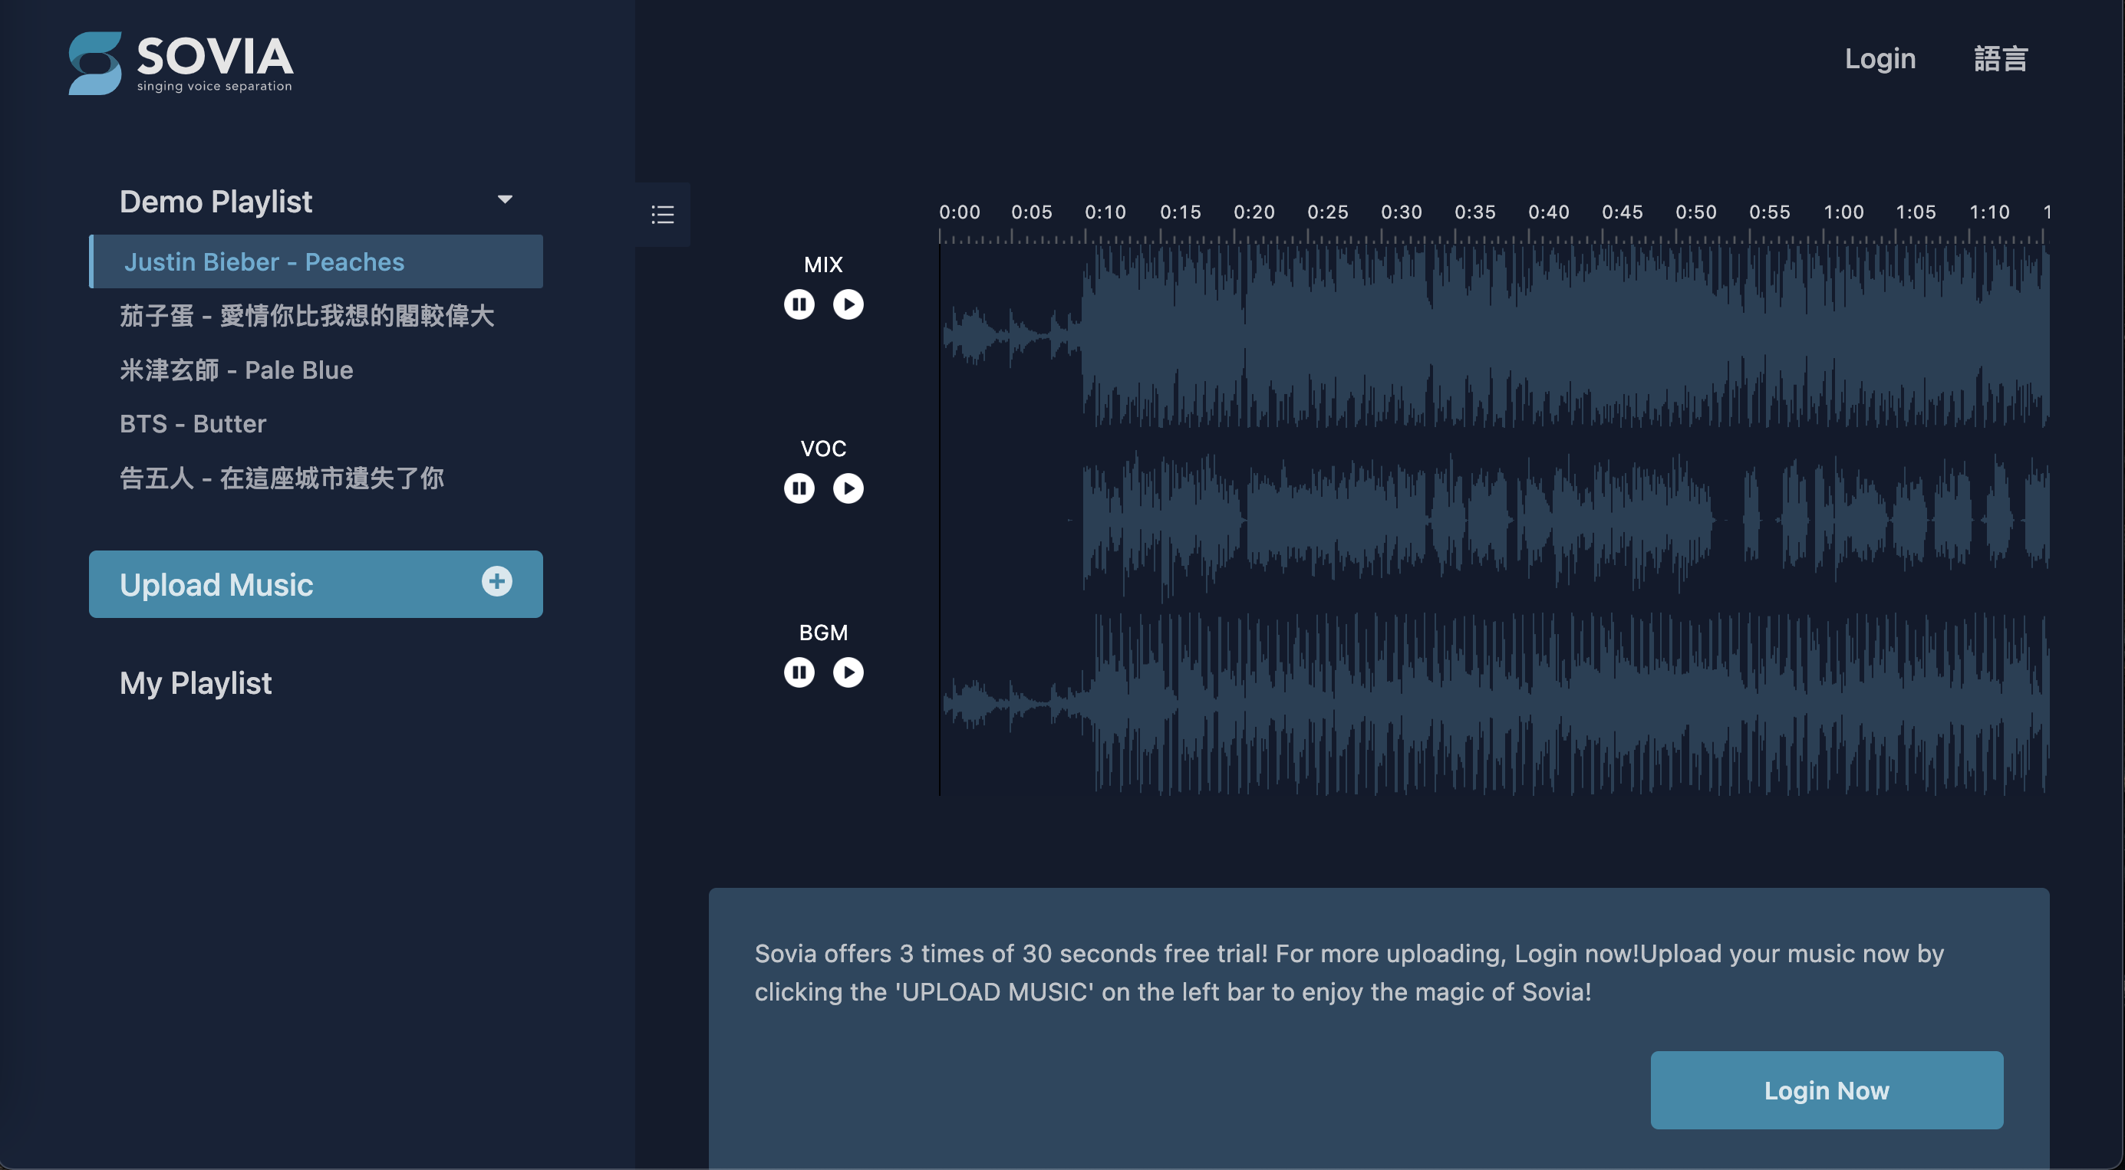Image resolution: width=2125 pixels, height=1170 pixels.
Task: Click the MIX track label
Action: [822, 265]
